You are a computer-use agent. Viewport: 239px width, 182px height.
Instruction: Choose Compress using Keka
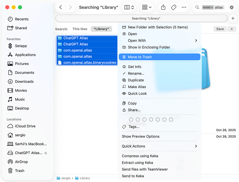click(140, 156)
